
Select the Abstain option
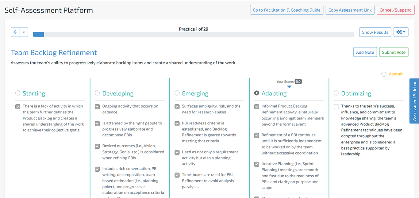point(384,74)
